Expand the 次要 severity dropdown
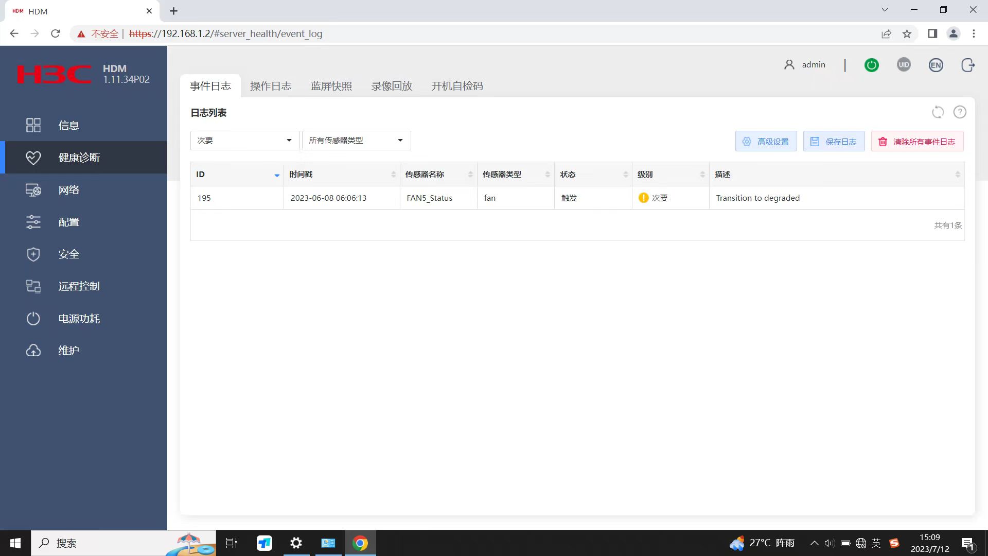 [x=244, y=141]
